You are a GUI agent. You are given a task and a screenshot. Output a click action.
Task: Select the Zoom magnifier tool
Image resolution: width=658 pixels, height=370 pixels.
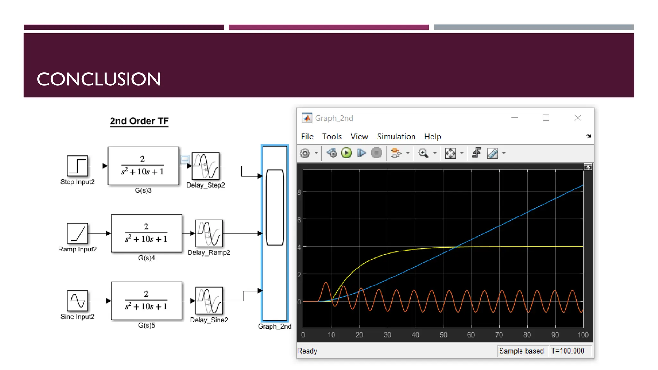[423, 153]
